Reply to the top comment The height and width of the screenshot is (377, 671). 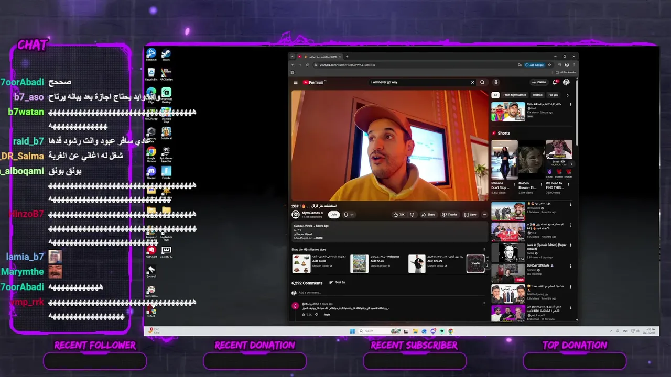(x=327, y=315)
